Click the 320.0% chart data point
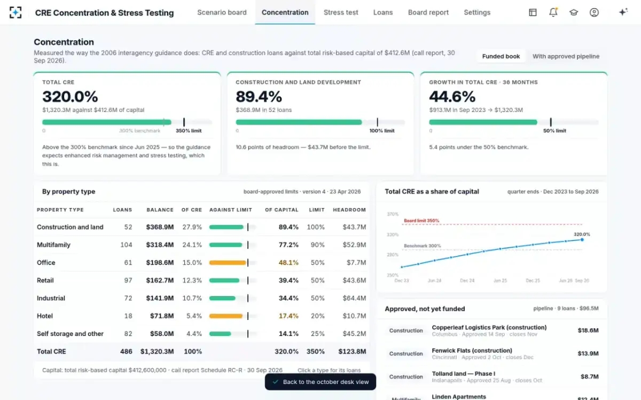Image resolution: width=641 pixels, height=400 pixels. [582, 239]
